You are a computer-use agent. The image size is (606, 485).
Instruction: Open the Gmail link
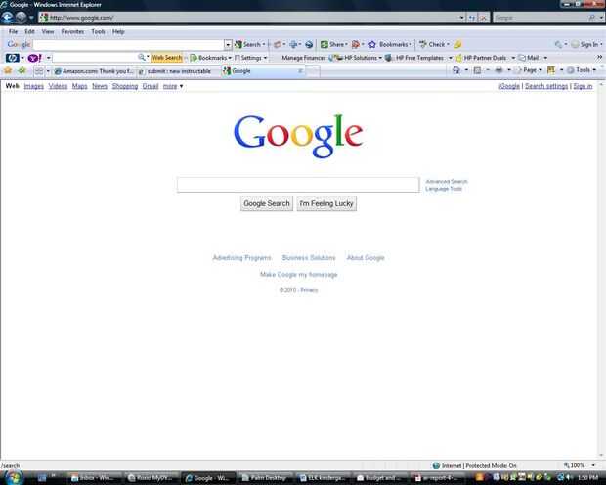click(151, 86)
